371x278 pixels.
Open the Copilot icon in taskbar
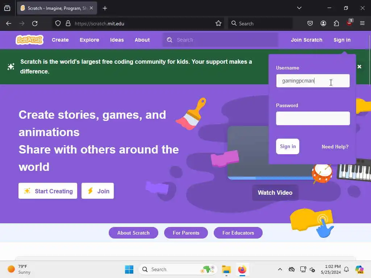359,269
